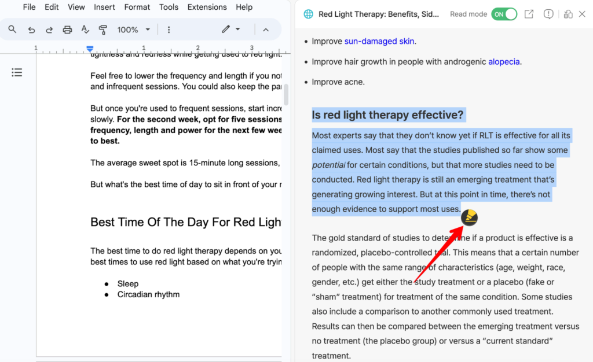Click the report issue exclamation icon

point(548,14)
